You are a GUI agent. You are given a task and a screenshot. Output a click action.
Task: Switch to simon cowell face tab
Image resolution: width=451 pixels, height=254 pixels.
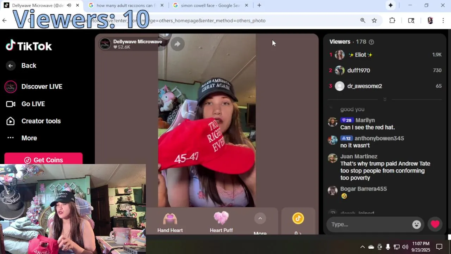[210, 5]
